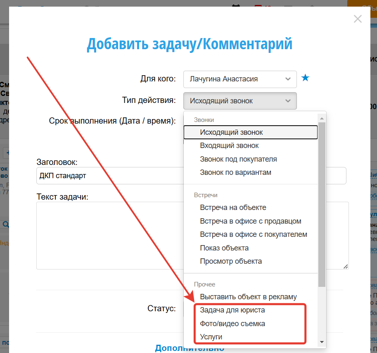The width and height of the screenshot is (377, 353).
Task: Click the dropdown list scrollbar down arrow
Action: tap(322, 342)
